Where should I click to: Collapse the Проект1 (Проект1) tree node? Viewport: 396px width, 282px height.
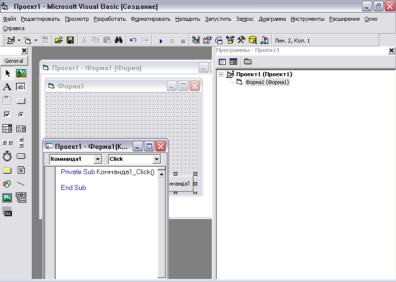[x=221, y=74]
